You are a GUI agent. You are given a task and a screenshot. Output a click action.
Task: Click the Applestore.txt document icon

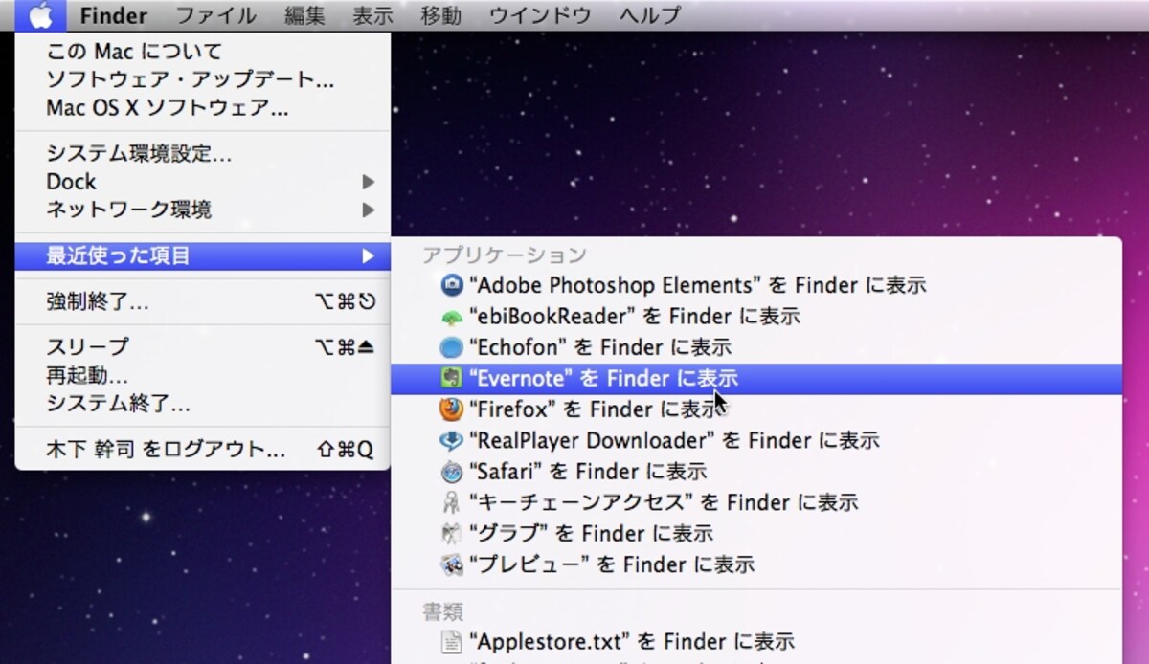[451, 641]
